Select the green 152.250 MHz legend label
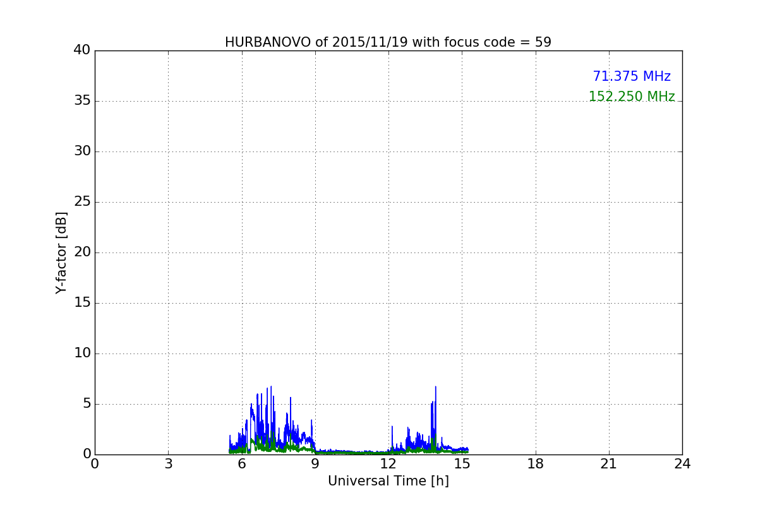758x505 pixels. (x=632, y=97)
